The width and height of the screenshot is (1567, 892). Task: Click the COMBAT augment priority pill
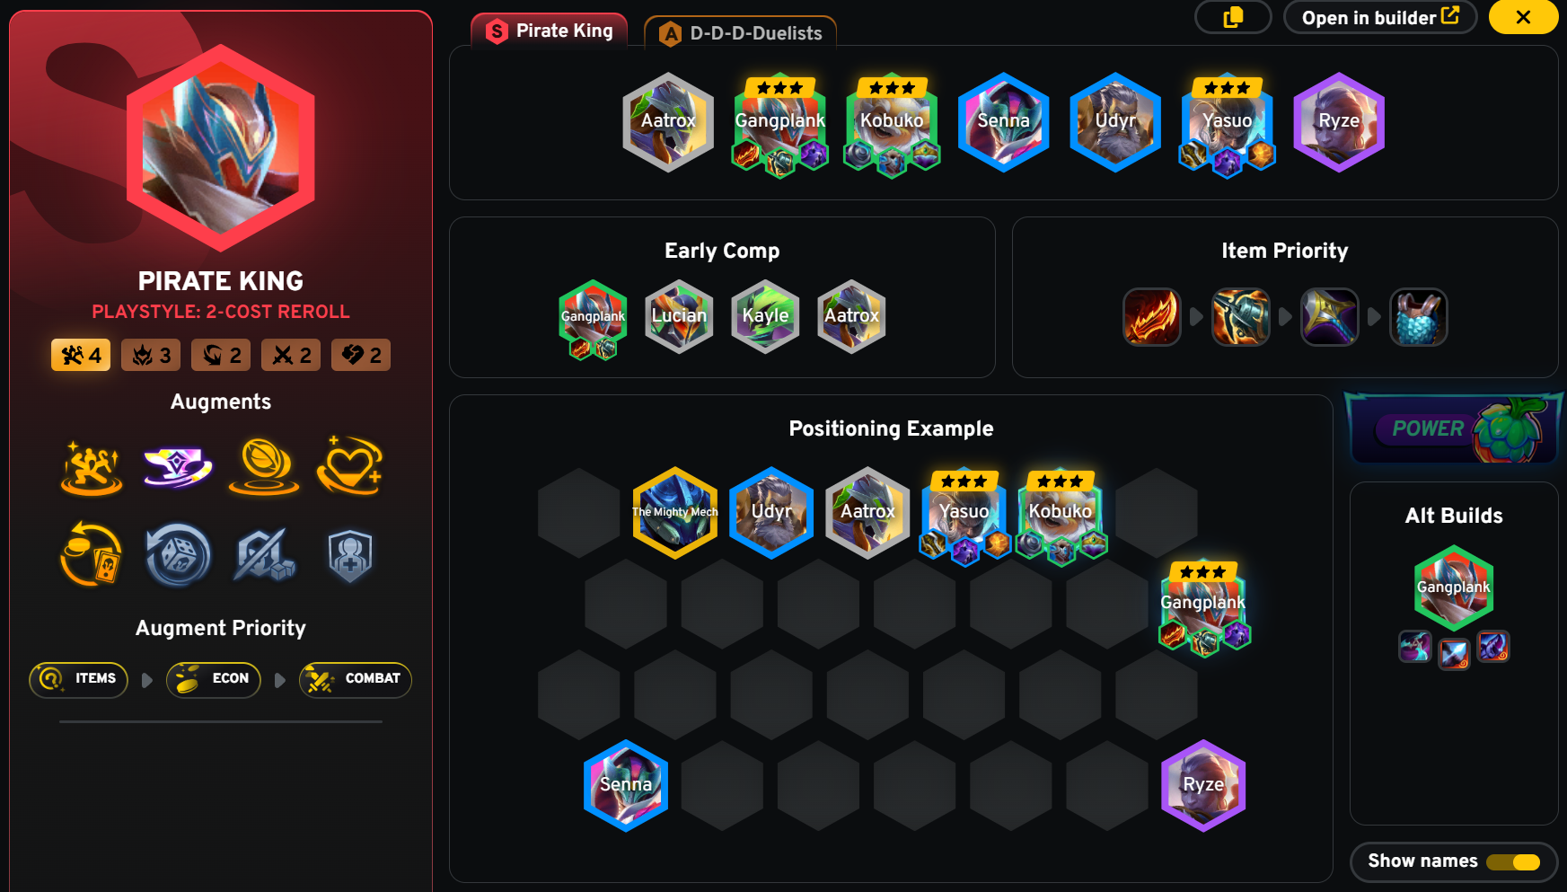pos(356,679)
